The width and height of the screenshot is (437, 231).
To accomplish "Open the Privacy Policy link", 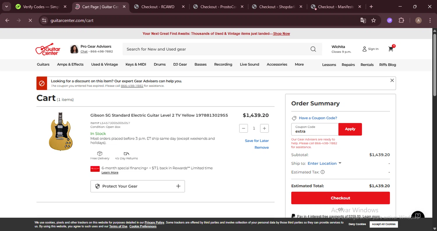I will pyautogui.click(x=154, y=223).
